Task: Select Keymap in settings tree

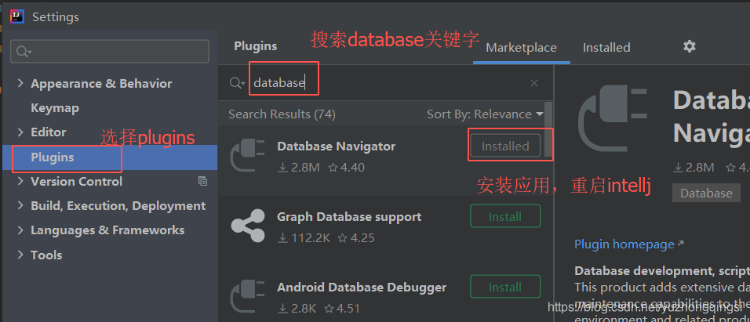Action: pyautogui.click(x=55, y=108)
